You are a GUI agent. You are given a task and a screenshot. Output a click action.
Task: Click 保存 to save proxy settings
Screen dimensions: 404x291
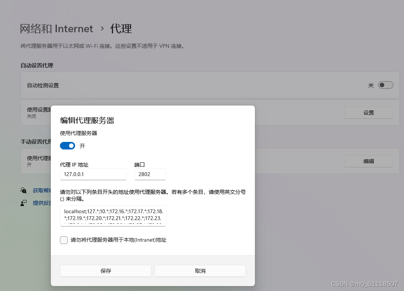click(105, 271)
